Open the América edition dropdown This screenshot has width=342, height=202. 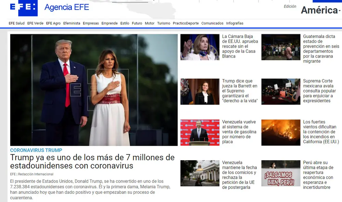click(319, 10)
